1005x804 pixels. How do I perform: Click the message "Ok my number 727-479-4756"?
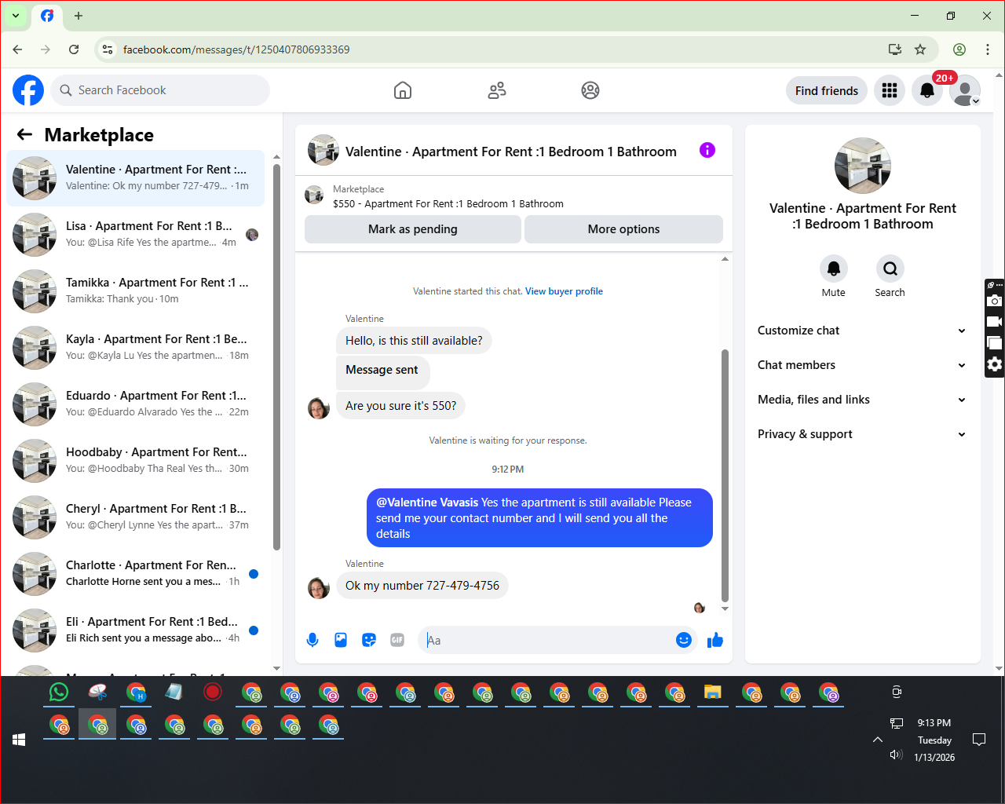(x=422, y=586)
